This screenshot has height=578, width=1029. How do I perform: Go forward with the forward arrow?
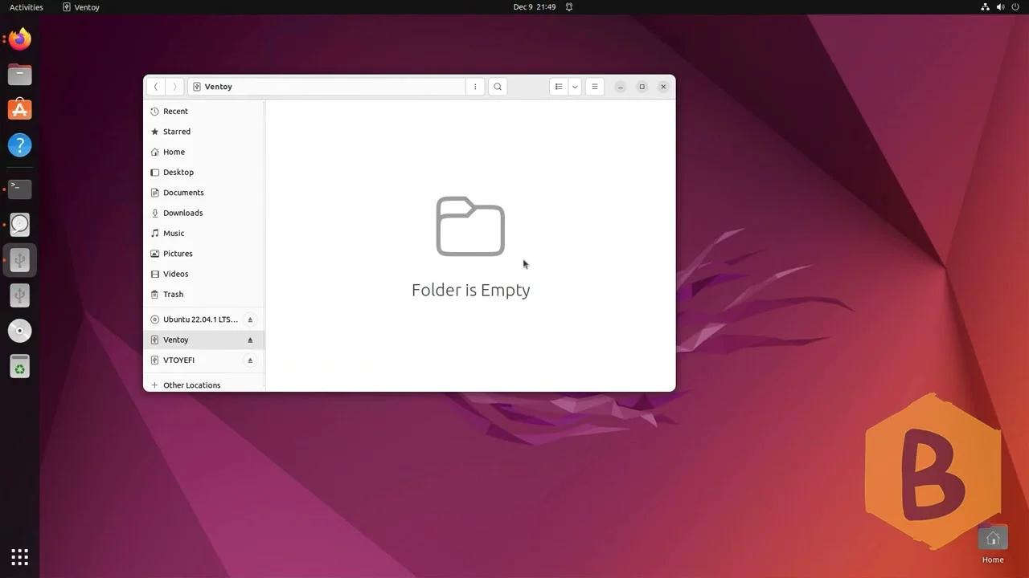click(x=174, y=87)
